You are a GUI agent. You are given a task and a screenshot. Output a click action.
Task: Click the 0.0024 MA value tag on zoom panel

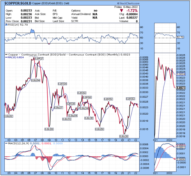(x=181, y=74)
